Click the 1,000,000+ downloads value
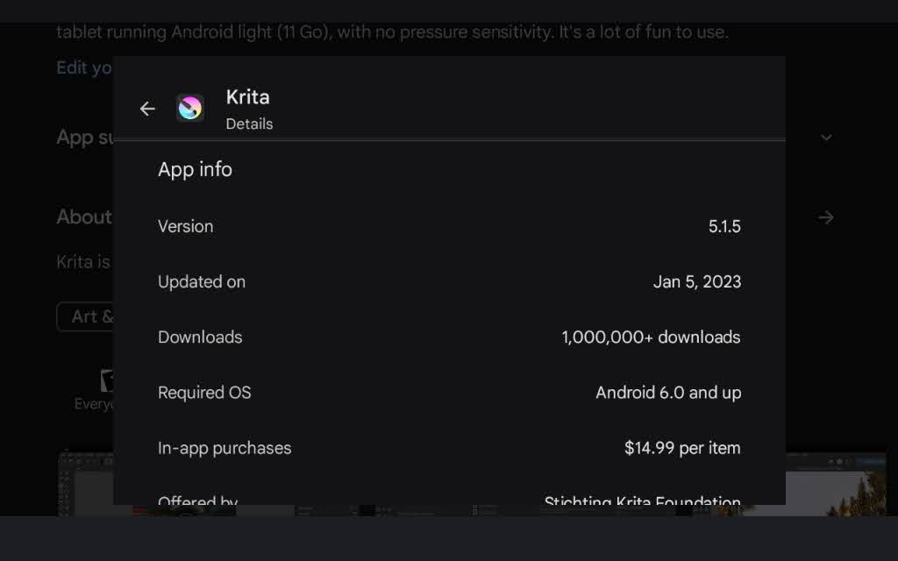This screenshot has height=561, width=898. click(651, 337)
